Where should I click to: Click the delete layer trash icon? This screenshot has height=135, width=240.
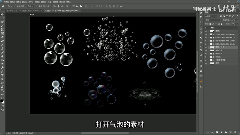coord(235,132)
